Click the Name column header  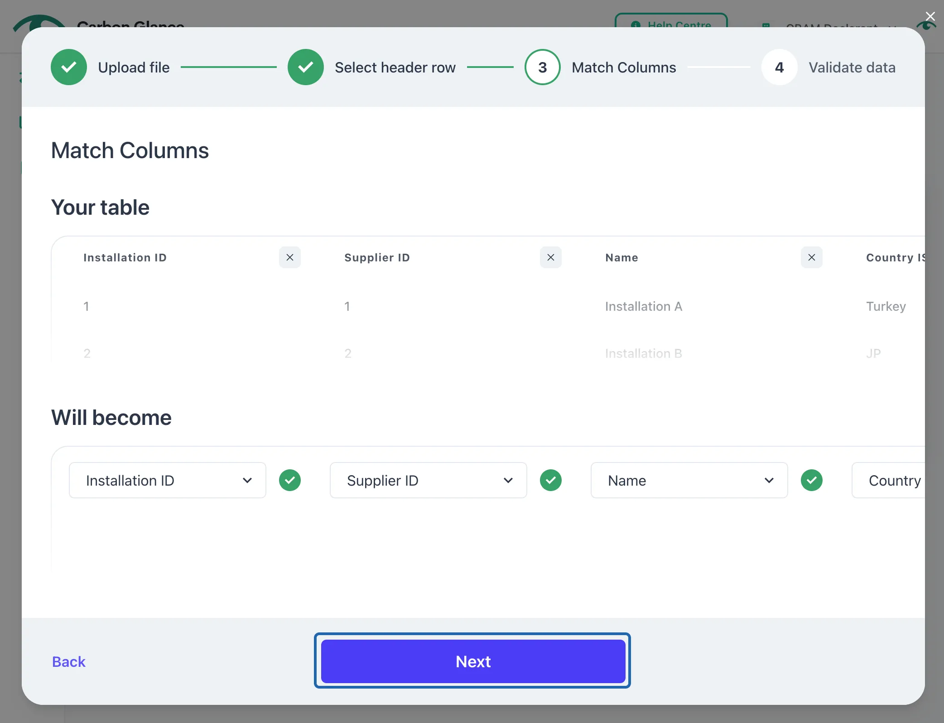[x=621, y=257]
